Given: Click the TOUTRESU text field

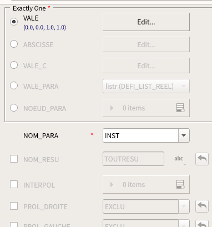Looking at the screenshot, I should (x=133, y=159).
